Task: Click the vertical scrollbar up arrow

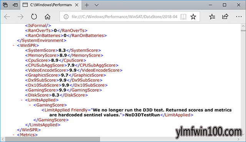Action: pos(243,26)
